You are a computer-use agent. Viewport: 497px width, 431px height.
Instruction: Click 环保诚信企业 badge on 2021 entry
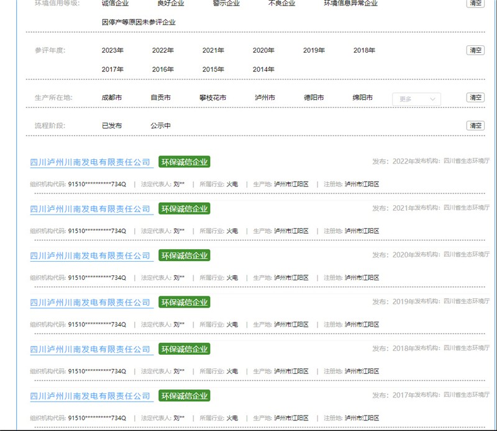pyautogui.click(x=185, y=209)
